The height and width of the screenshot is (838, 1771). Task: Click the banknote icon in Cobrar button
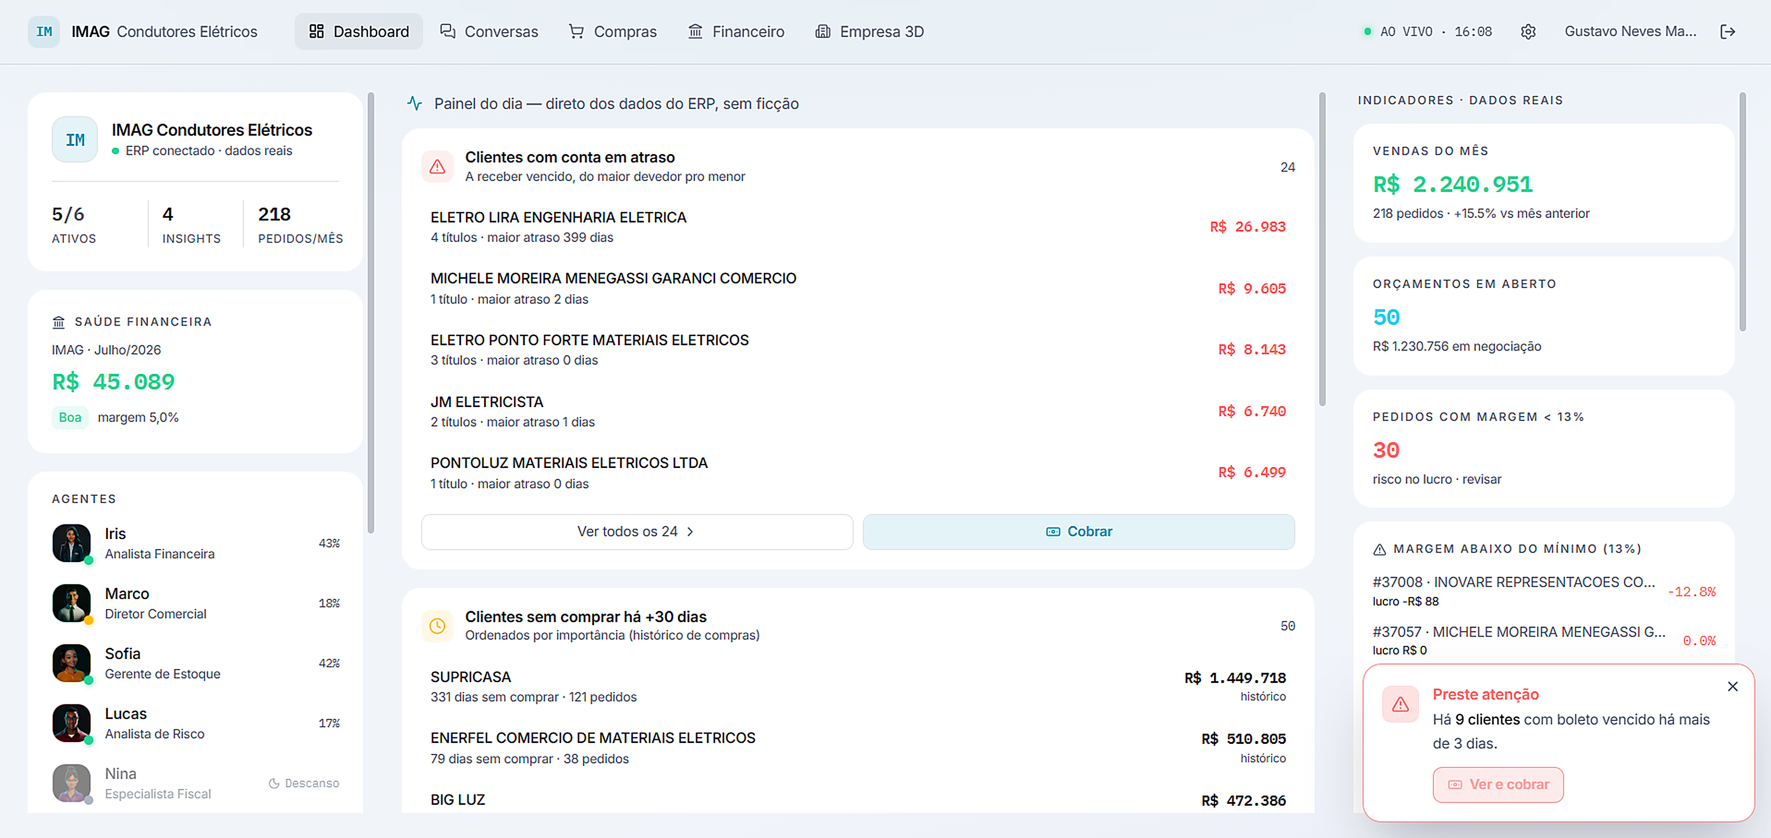coord(1053,532)
